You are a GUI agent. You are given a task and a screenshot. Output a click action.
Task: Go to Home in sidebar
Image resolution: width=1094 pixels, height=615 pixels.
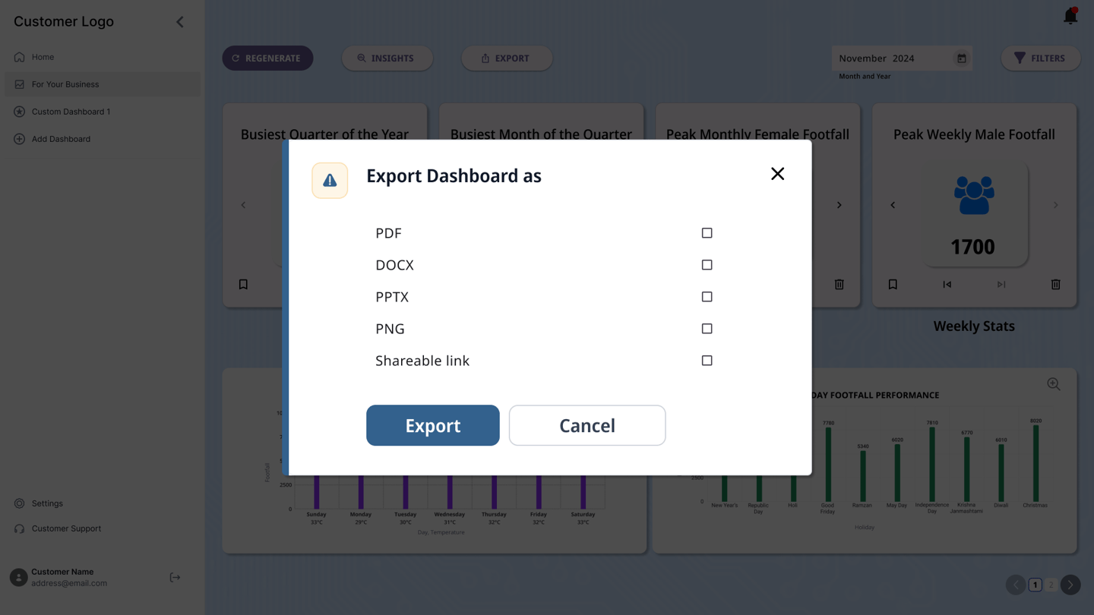(43, 57)
